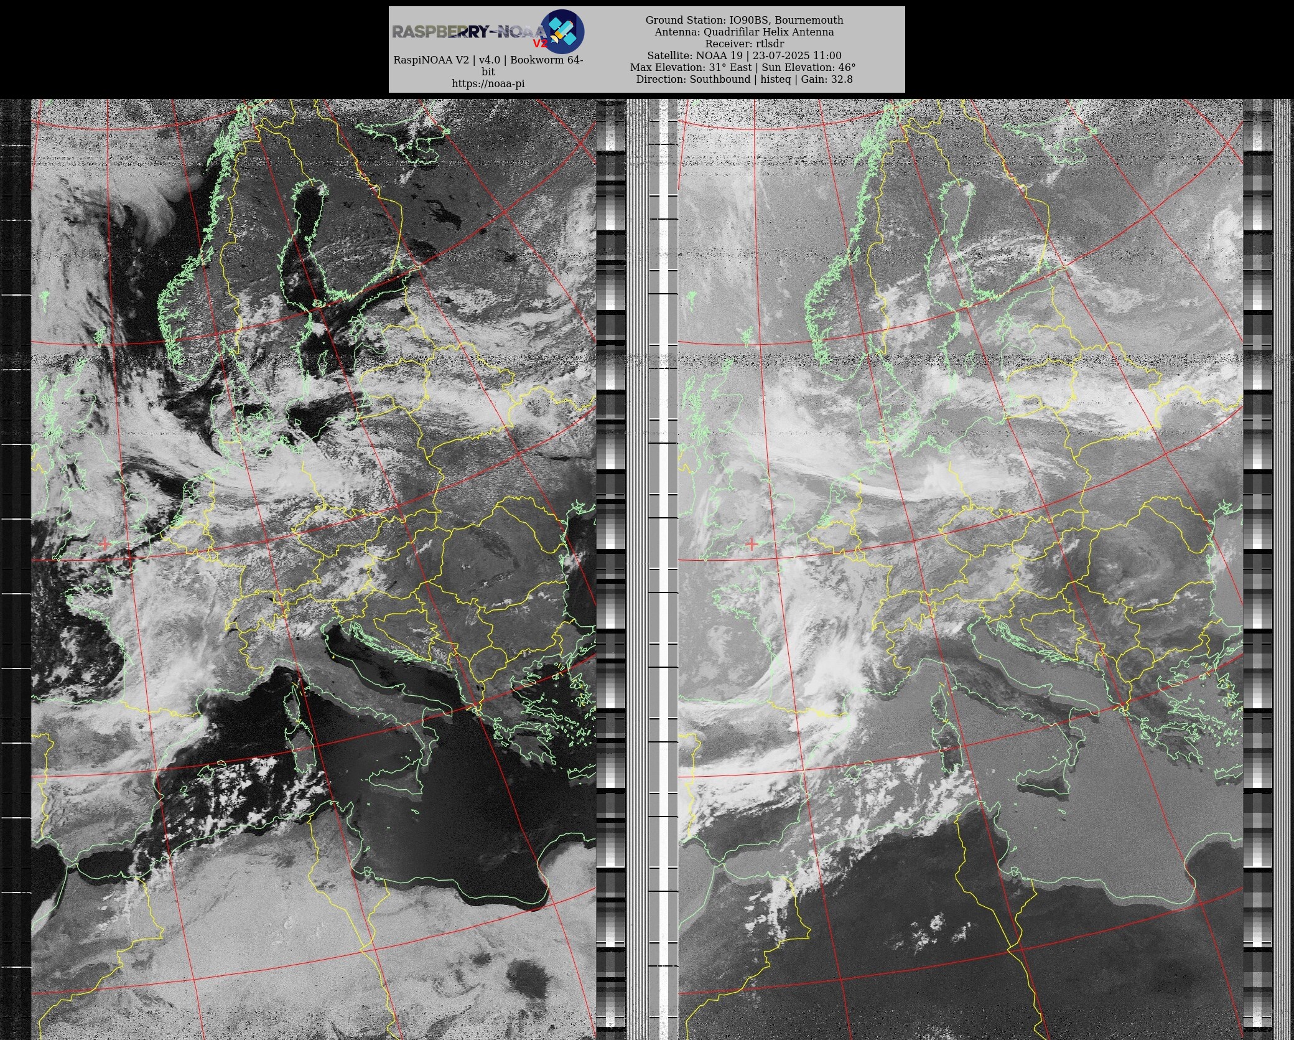
Task: Select 'Ground Station: IO90BS, Bournemouth' text
Action: [745, 20]
